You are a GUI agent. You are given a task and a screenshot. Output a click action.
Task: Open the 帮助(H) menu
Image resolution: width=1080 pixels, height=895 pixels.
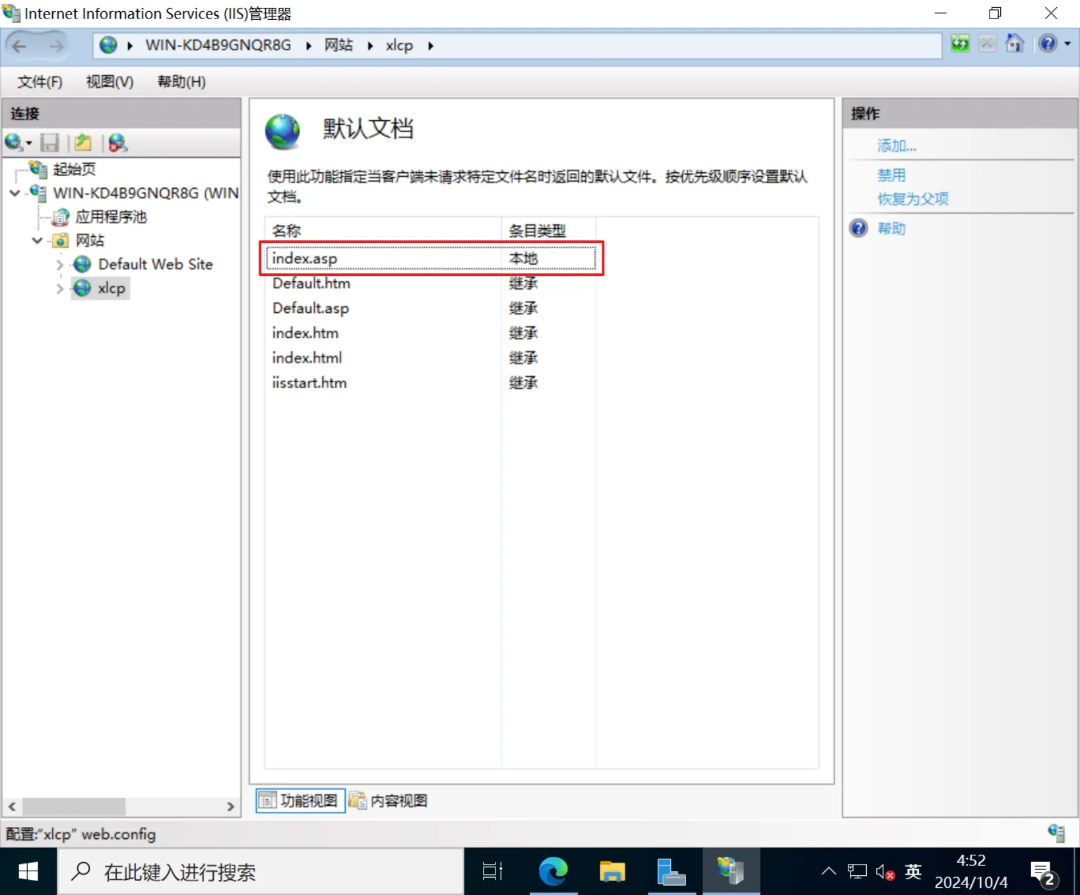tap(181, 82)
